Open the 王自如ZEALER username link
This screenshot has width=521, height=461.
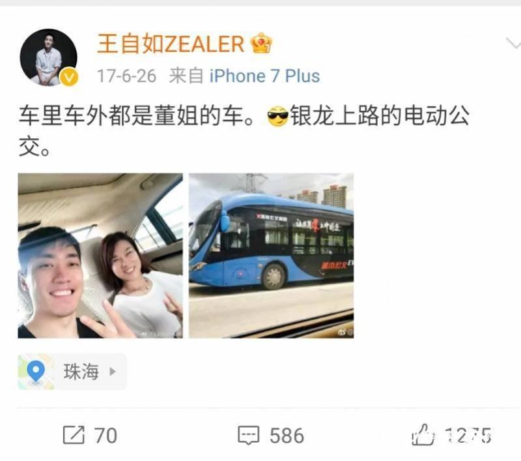click(x=171, y=44)
